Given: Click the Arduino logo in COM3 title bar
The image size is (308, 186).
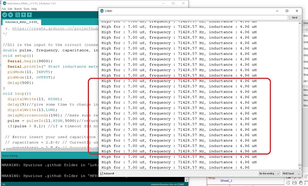Looking at the screenshot, I should tap(102, 11).
